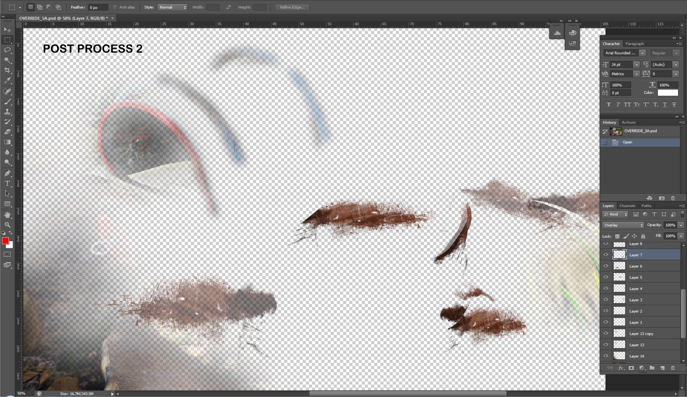Open the leading (Auto) dropdown
This screenshot has height=397, width=687.
pyautogui.click(x=675, y=65)
